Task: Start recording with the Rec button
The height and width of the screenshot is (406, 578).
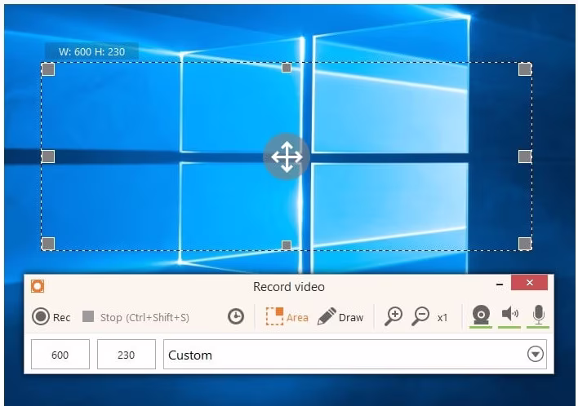Action: pyautogui.click(x=51, y=316)
